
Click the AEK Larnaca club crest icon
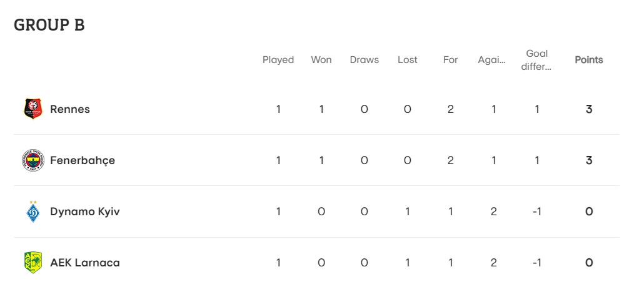(33, 263)
